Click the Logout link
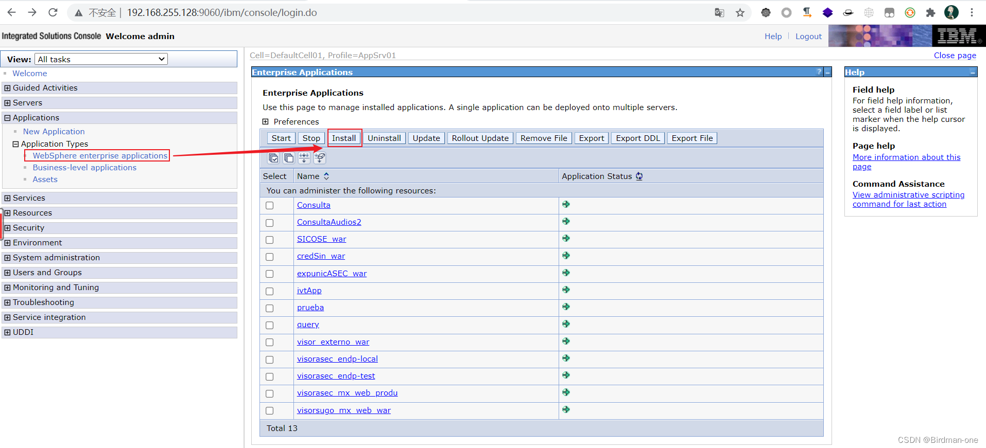Screen dimensions: 986x448 pyautogui.click(x=808, y=37)
